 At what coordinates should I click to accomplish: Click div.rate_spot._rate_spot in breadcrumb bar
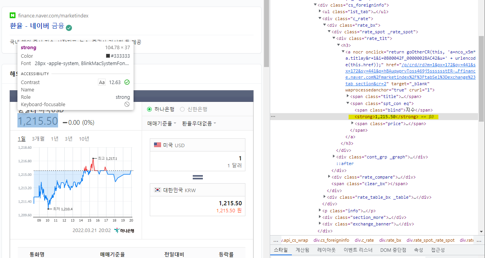(x=430, y=240)
